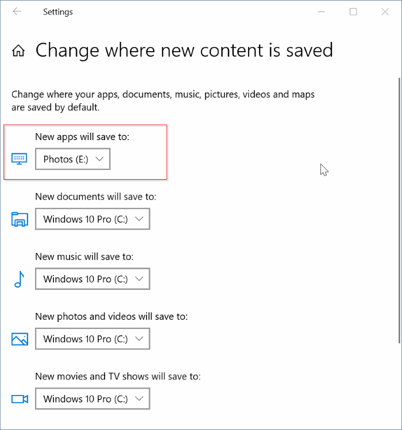Click the video camera movies icon
Viewport: 402px width, 430px height.
point(20,399)
